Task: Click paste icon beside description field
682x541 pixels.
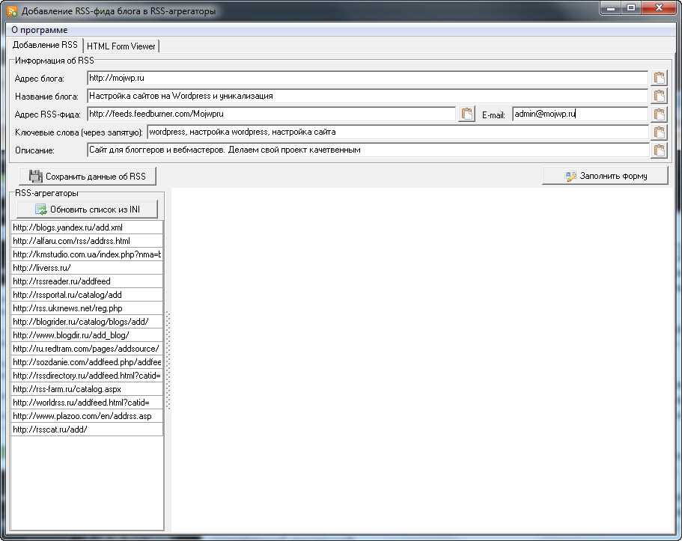Action: 659,150
